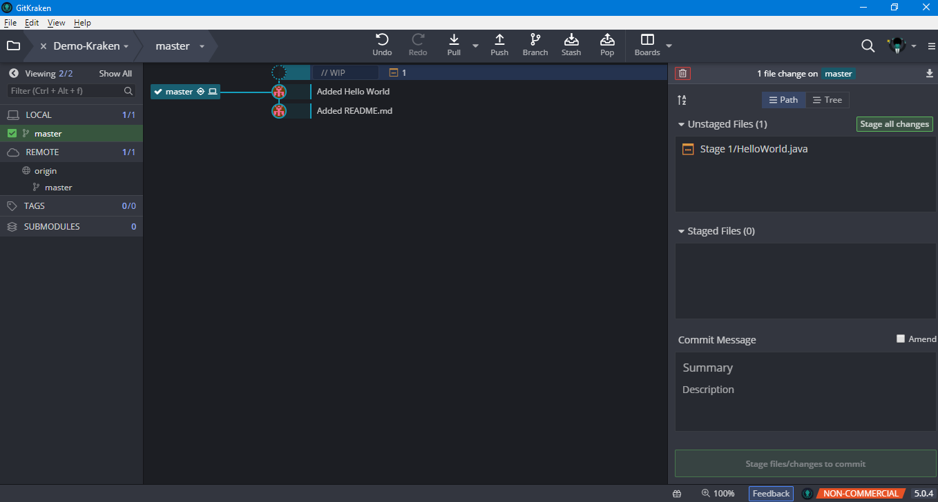This screenshot has width=938, height=502.
Task: Expand the REMOTE section
Action: point(71,152)
